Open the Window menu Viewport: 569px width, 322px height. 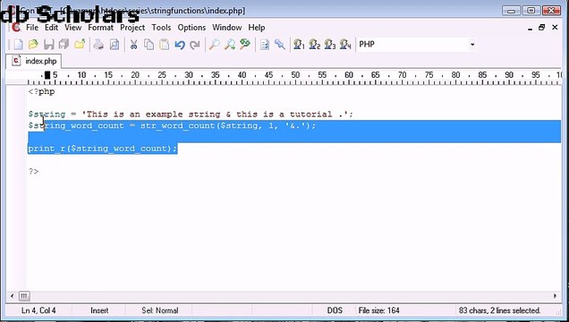227,28
